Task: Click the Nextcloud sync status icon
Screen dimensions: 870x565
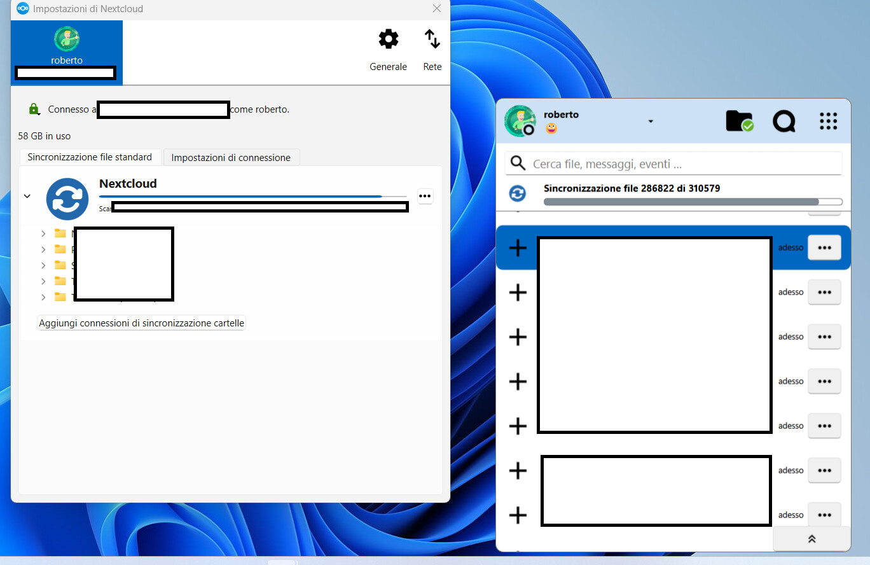Action: pos(67,199)
